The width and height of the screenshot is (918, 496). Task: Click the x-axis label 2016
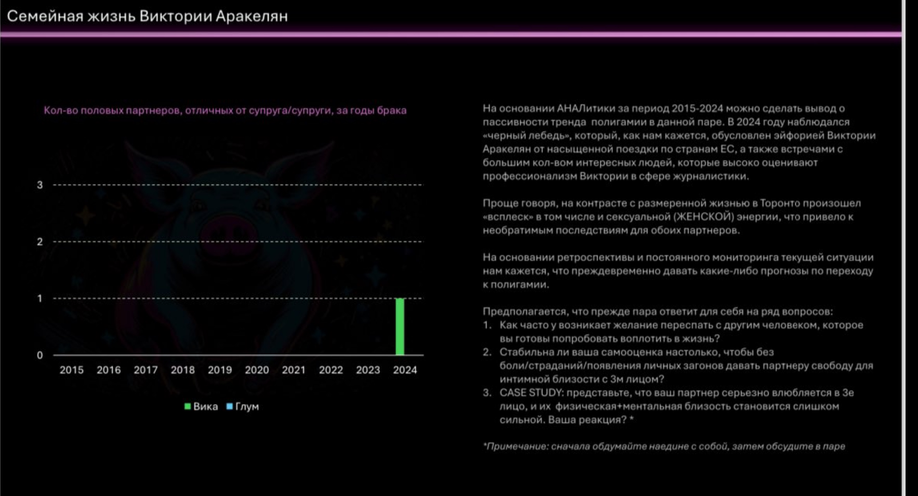click(109, 370)
